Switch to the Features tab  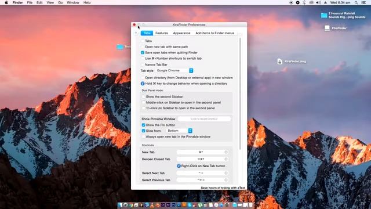(162, 33)
